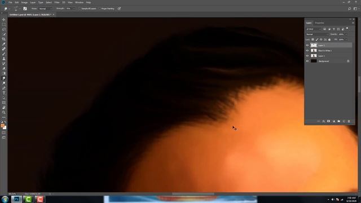Hide the top Layer 2 visibility eye
Image resolution: width=361 pixels, height=203 pixels.
pyautogui.click(x=307, y=45)
